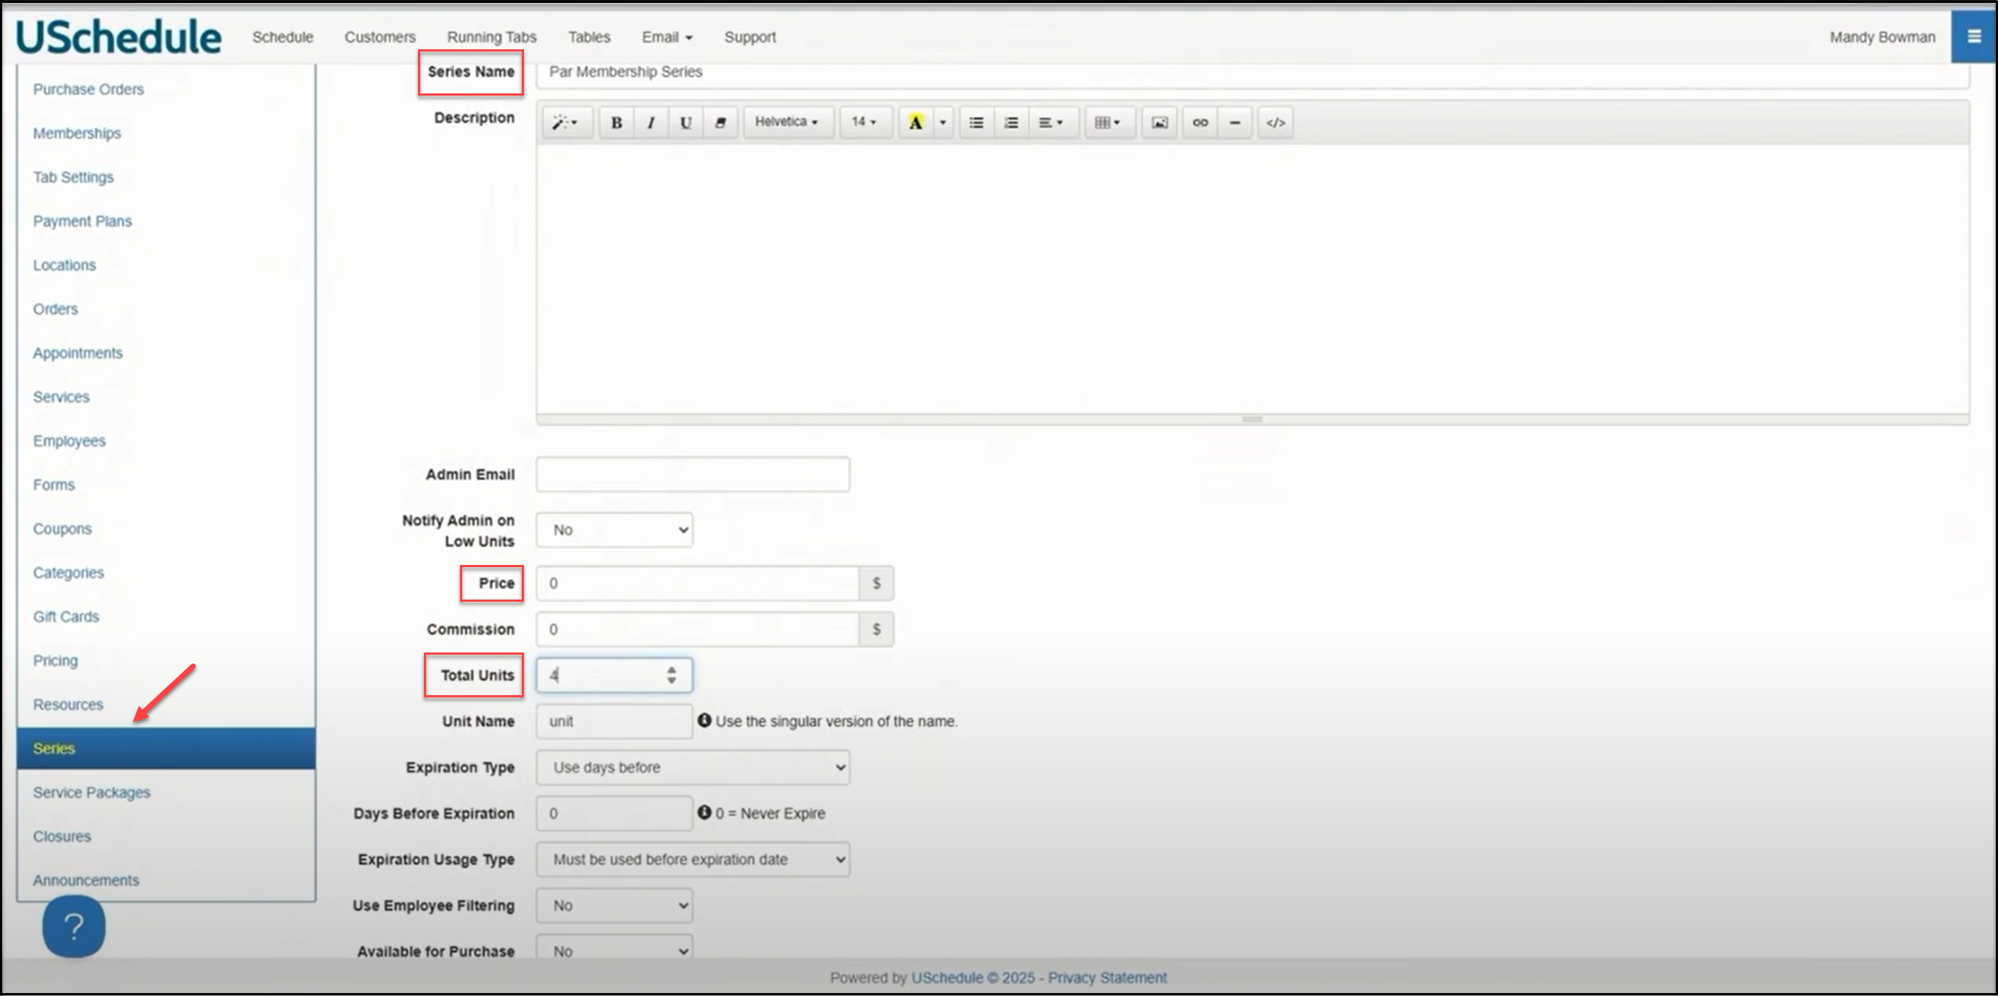Go to the Running Tabs menu item
Image resolution: width=1998 pixels, height=996 pixels.
click(x=491, y=38)
